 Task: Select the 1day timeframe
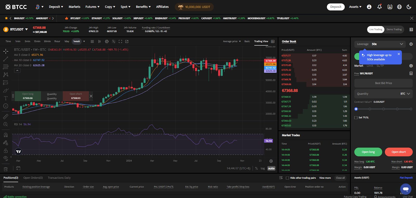[x=67, y=41]
